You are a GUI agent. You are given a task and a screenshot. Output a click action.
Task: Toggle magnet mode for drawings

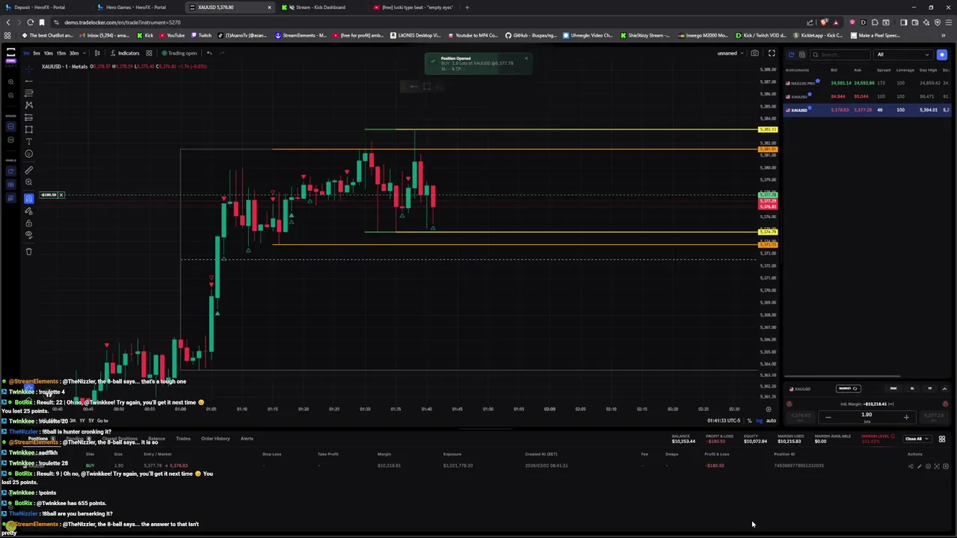click(28, 198)
